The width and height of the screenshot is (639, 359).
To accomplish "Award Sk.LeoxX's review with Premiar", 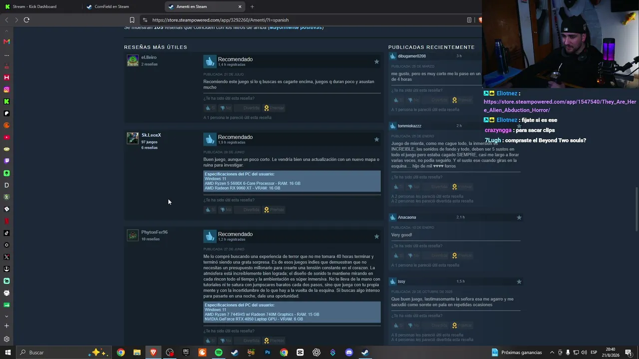I will click(274, 210).
